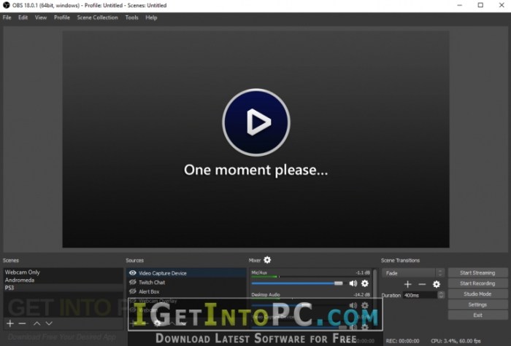Click the OBS logo in title bar
Screen dimensions: 511x346
click(6, 5)
